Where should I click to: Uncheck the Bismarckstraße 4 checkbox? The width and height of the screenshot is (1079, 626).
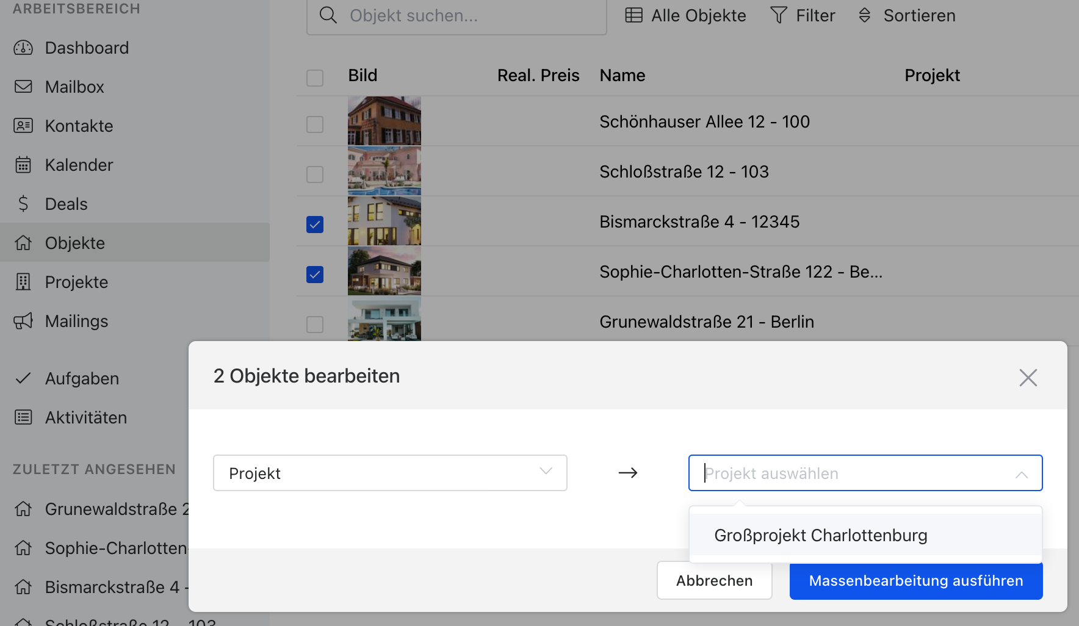coord(315,225)
